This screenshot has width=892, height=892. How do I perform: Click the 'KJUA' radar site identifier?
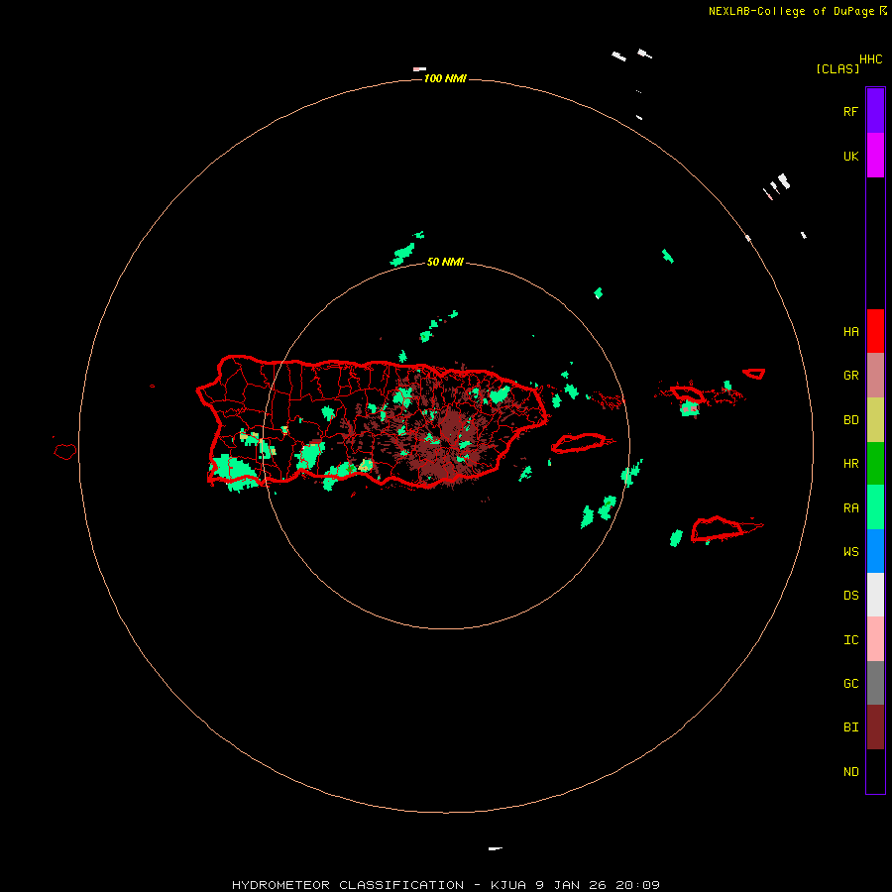(510, 885)
